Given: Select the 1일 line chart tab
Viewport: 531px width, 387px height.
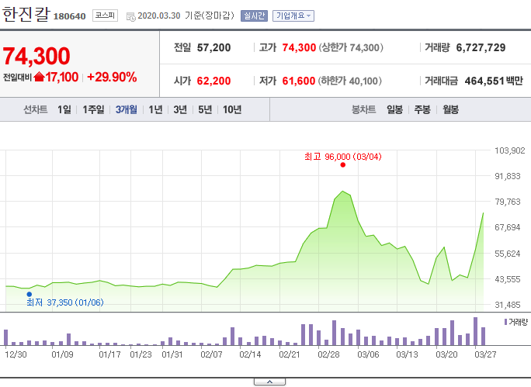Looking at the screenshot, I should click(64, 109).
